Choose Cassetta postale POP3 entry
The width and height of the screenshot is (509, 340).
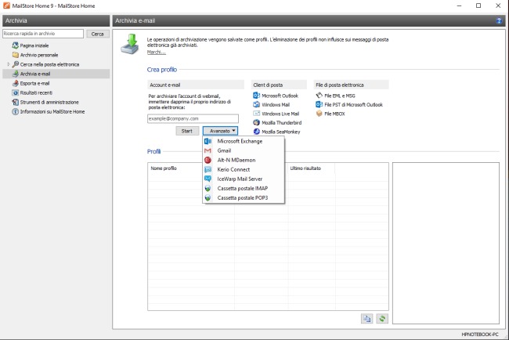tap(244, 197)
